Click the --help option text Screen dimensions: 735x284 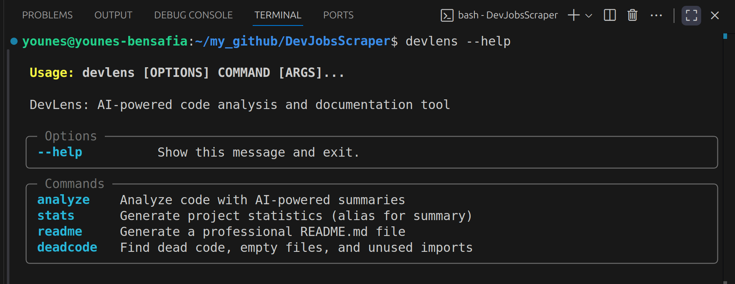click(x=60, y=152)
